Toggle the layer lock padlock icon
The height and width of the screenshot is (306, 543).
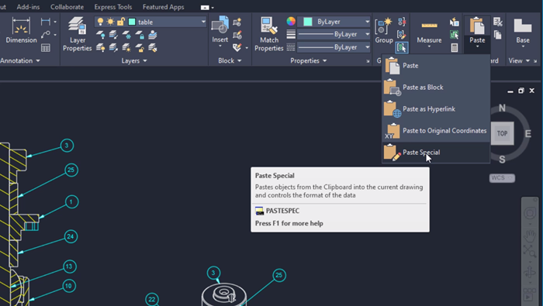click(120, 22)
